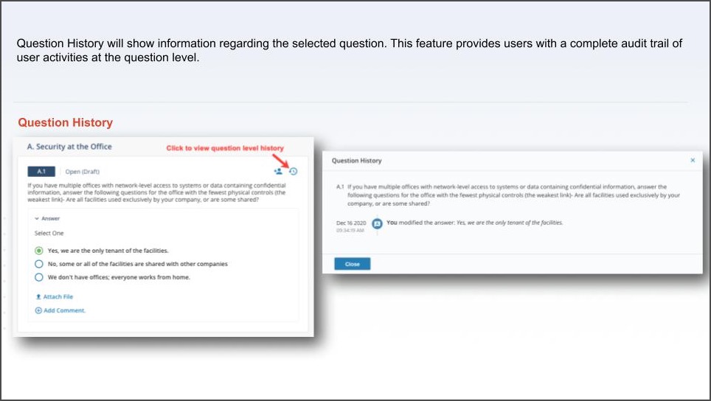The width and height of the screenshot is (711, 401).
Task: Click the Open (Draft) status label
Action: coord(82,172)
